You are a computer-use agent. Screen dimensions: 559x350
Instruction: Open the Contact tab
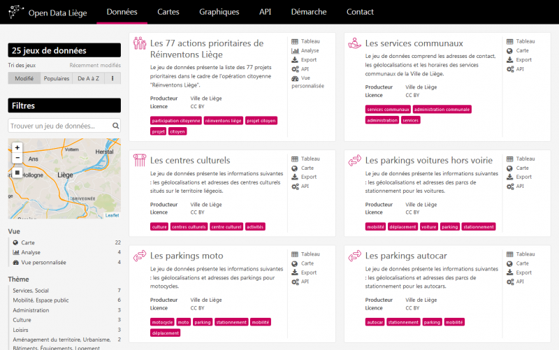[x=360, y=12]
